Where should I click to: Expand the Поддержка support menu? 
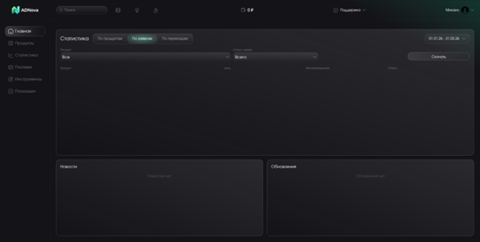pos(349,10)
